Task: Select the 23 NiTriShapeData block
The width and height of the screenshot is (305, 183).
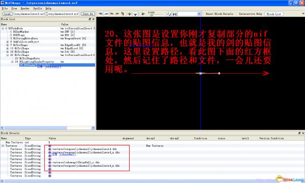Action: 27,58
